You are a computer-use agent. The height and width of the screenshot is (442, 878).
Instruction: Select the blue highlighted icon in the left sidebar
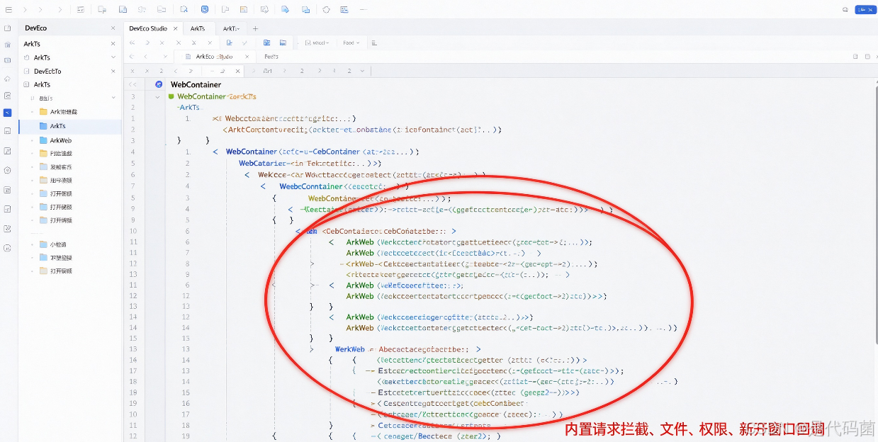[x=7, y=113]
